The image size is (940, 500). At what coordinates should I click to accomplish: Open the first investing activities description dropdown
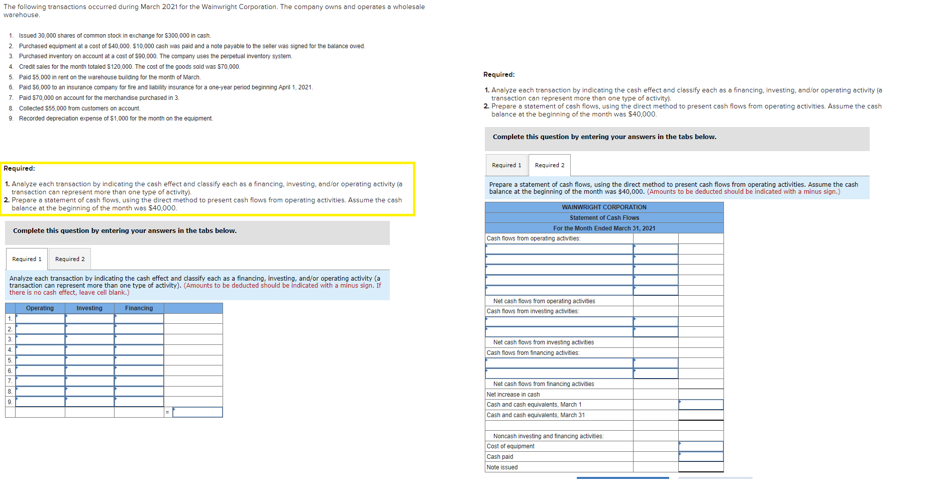559,321
